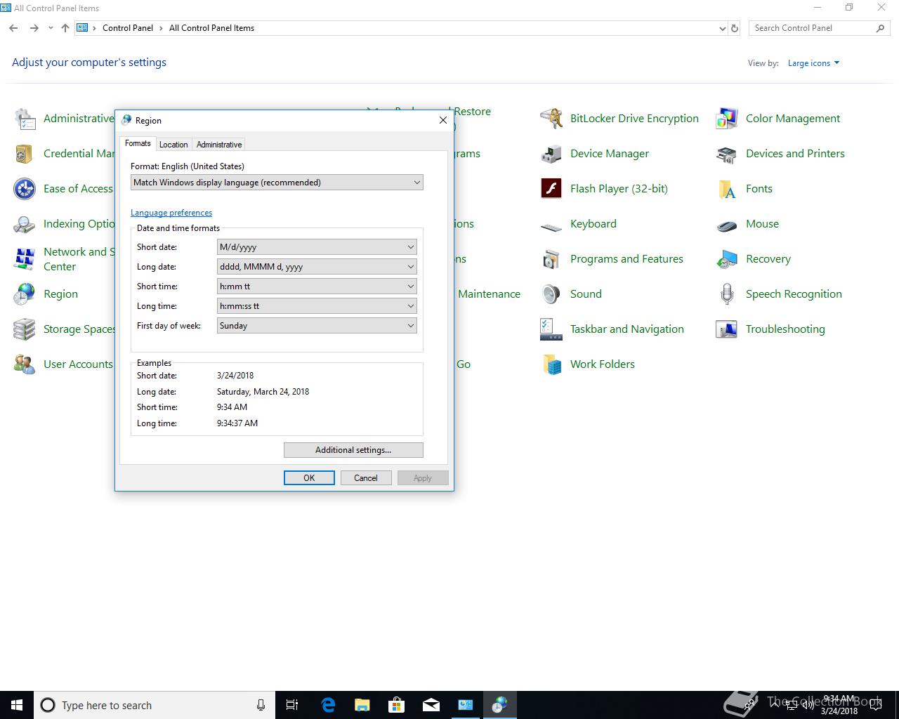The height and width of the screenshot is (719, 899).
Task: Open the Ease of Access Center icon
Action: coord(25,189)
